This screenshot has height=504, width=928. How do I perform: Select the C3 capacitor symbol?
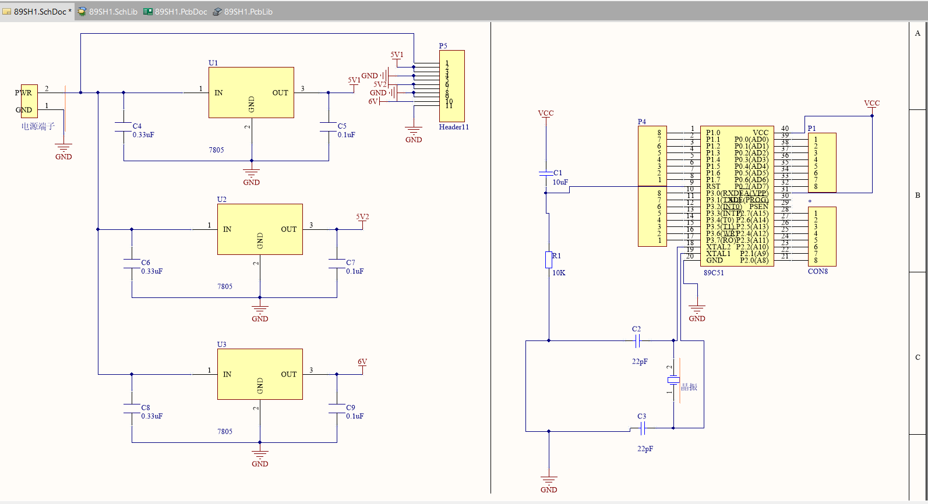[x=643, y=429]
